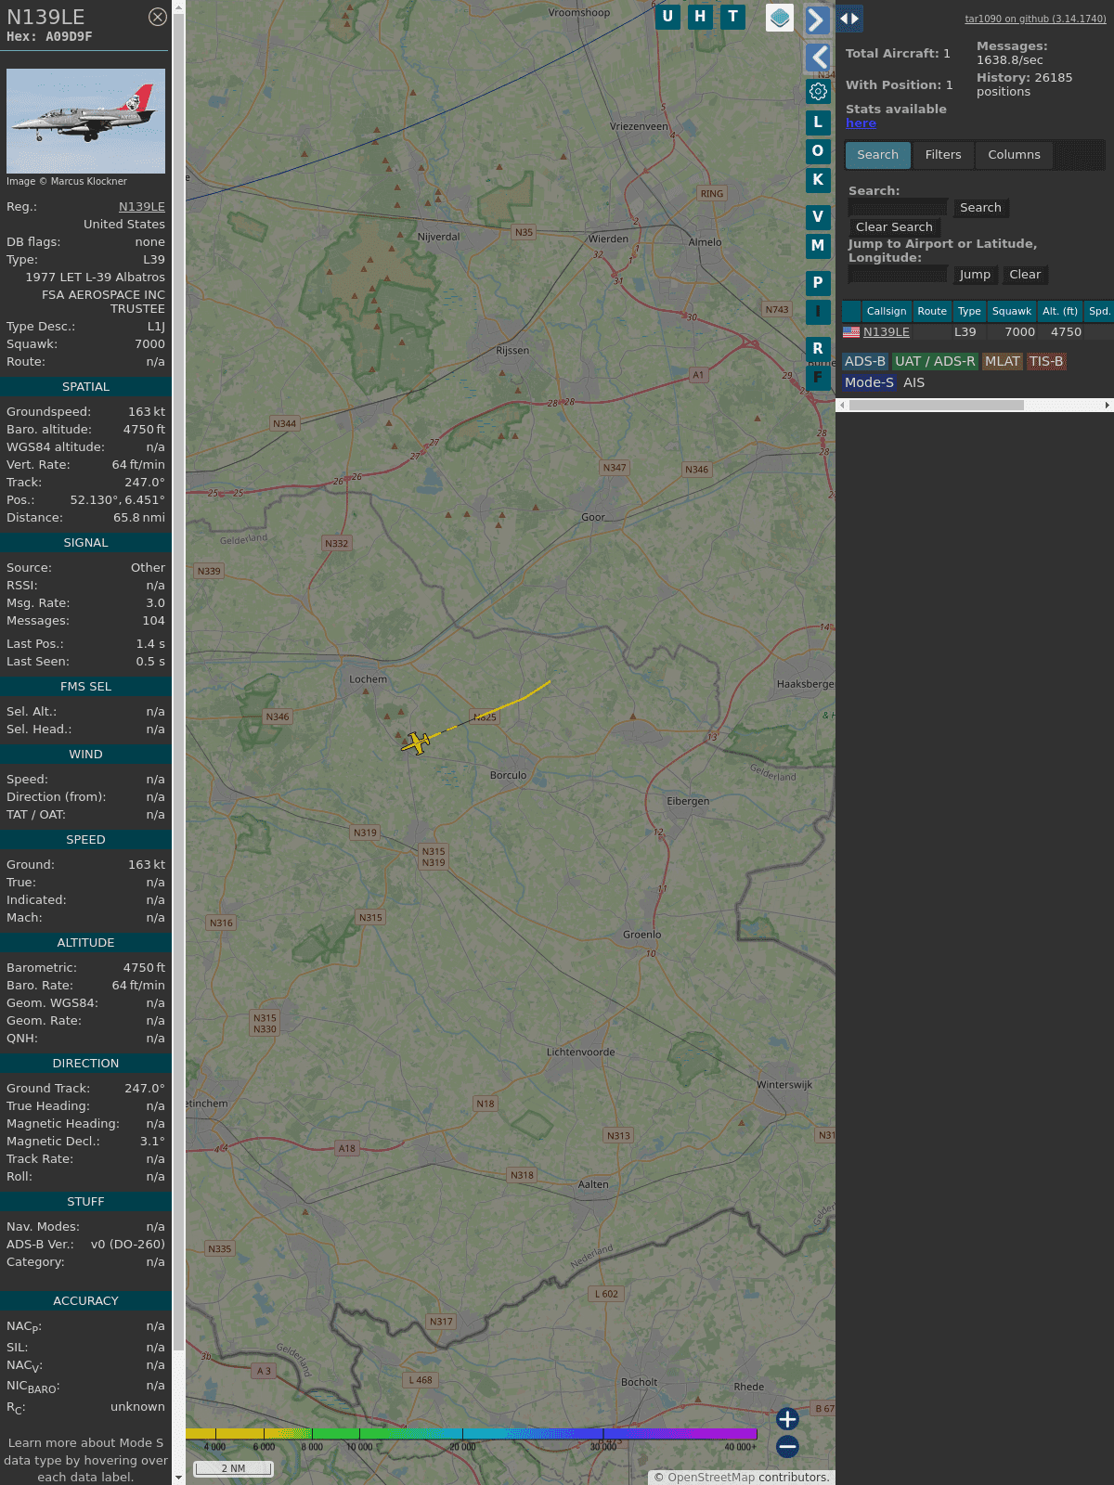Viewport: 1114px width, 1485px height.
Task: Click the M map button
Action: coord(818,246)
